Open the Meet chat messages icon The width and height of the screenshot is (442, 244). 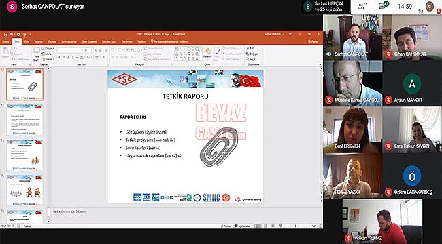point(384,6)
